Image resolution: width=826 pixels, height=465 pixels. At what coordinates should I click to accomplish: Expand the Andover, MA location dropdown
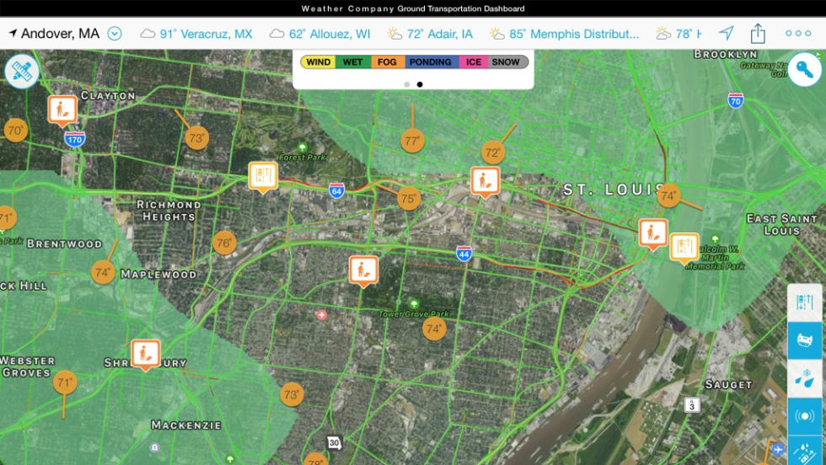click(x=115, y=34)
